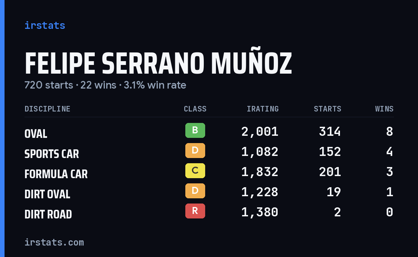Screen dimensions: 418x257
Task: Click the red R class badge
Action: [195, 211]
